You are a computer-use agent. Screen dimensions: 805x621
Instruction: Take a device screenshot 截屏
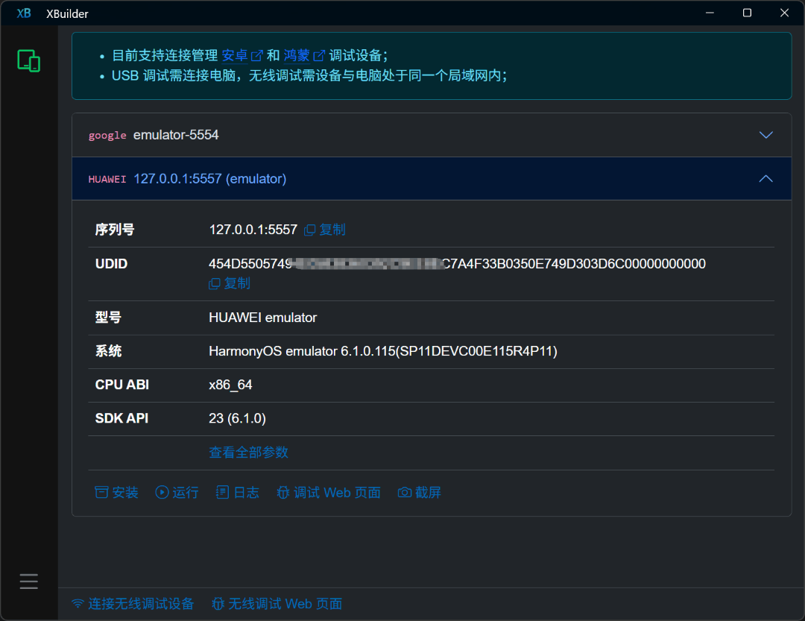pos(420,493)
